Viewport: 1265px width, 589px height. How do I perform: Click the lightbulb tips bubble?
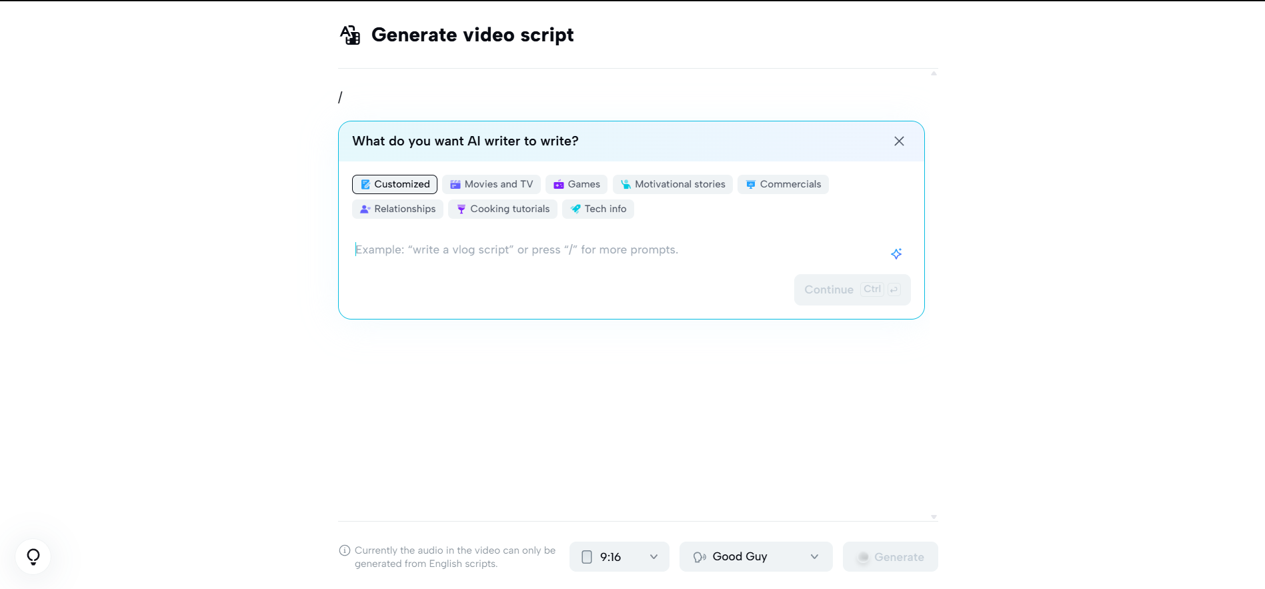[33, 557]
